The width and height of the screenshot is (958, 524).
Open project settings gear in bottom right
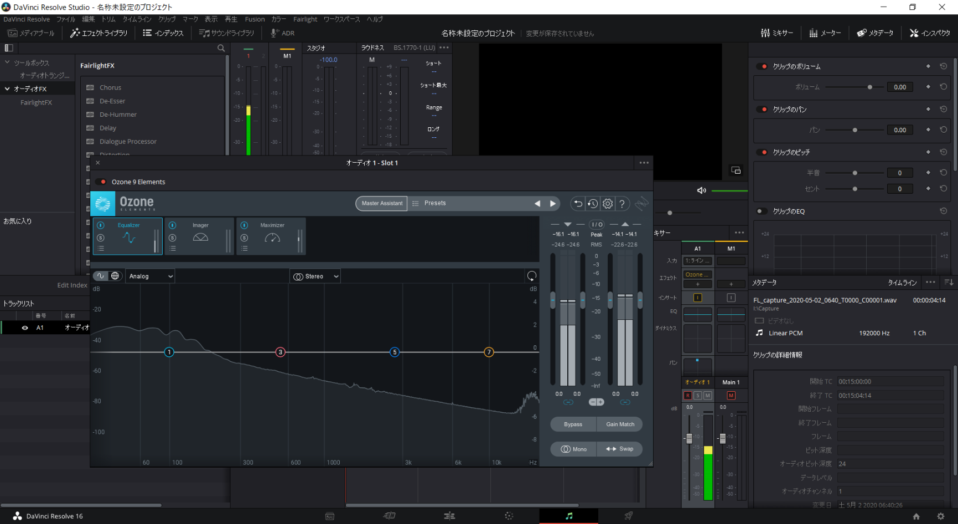pos(940,516)
